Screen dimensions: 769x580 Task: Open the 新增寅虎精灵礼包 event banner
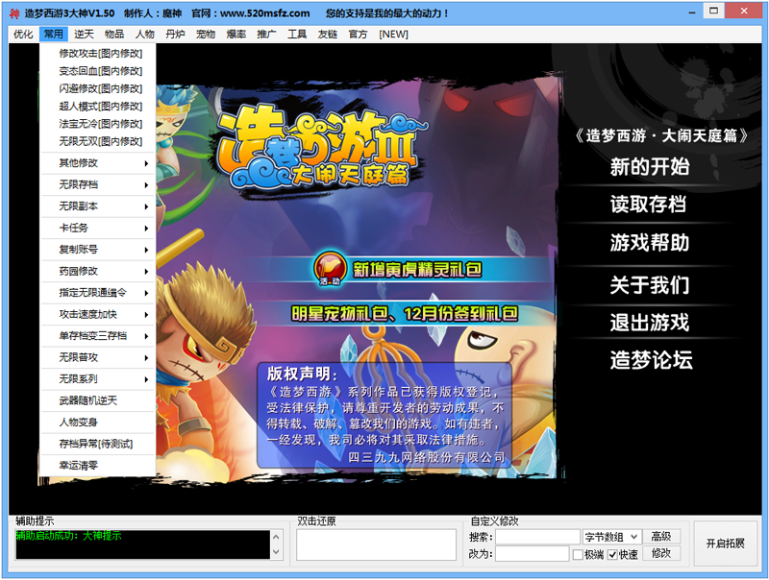pyautogui.click(x=417, y=270)
